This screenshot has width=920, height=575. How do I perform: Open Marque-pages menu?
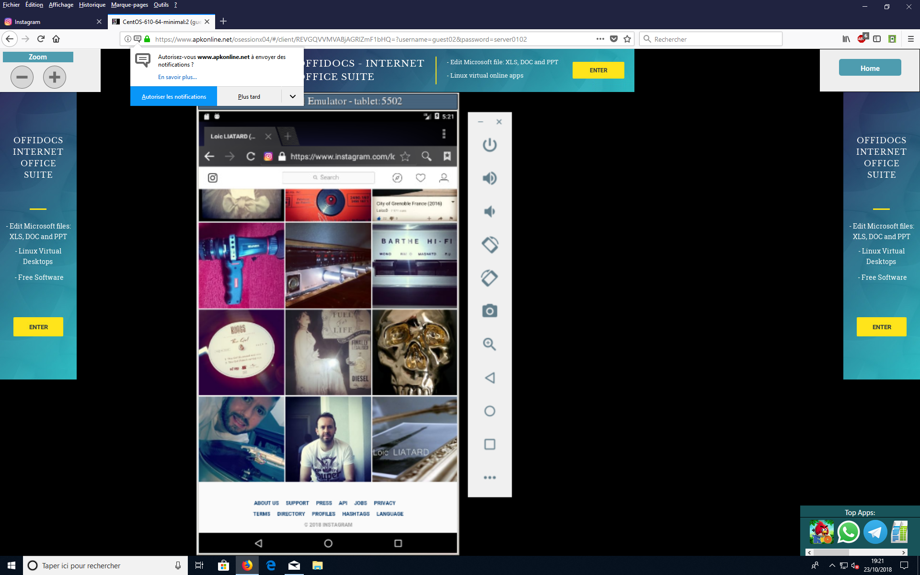pyautogui.click(x=129, y=5)
